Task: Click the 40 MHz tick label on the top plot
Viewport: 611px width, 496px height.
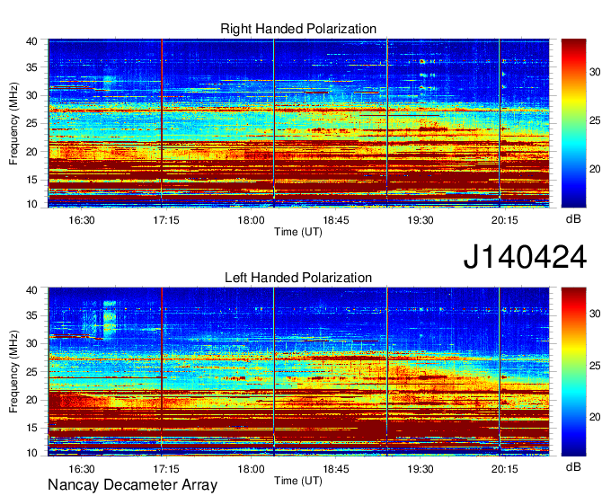Action: pos(31,41)
